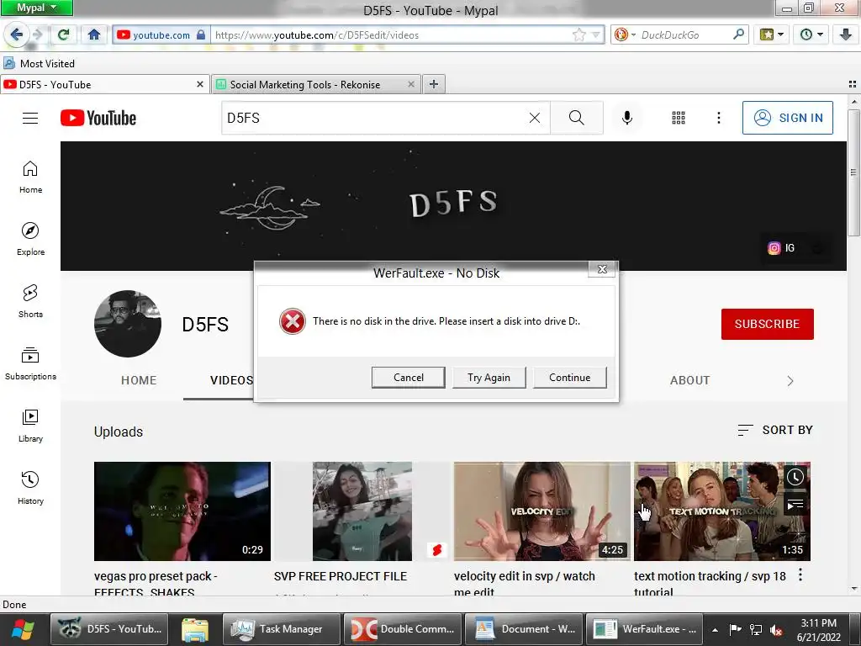Open the SVP FREE PROJECT FILE thumbnail
This screenshot has width=861, height=646.
point(362,511)
